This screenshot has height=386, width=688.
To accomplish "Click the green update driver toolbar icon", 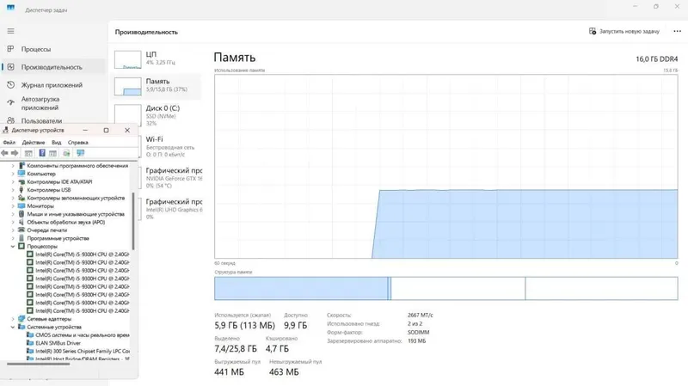I will 66,153.
